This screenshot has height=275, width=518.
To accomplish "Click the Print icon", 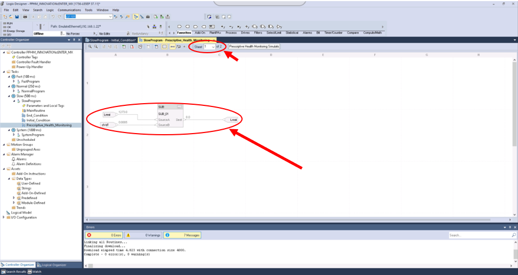I will click(x=25, y=17).
